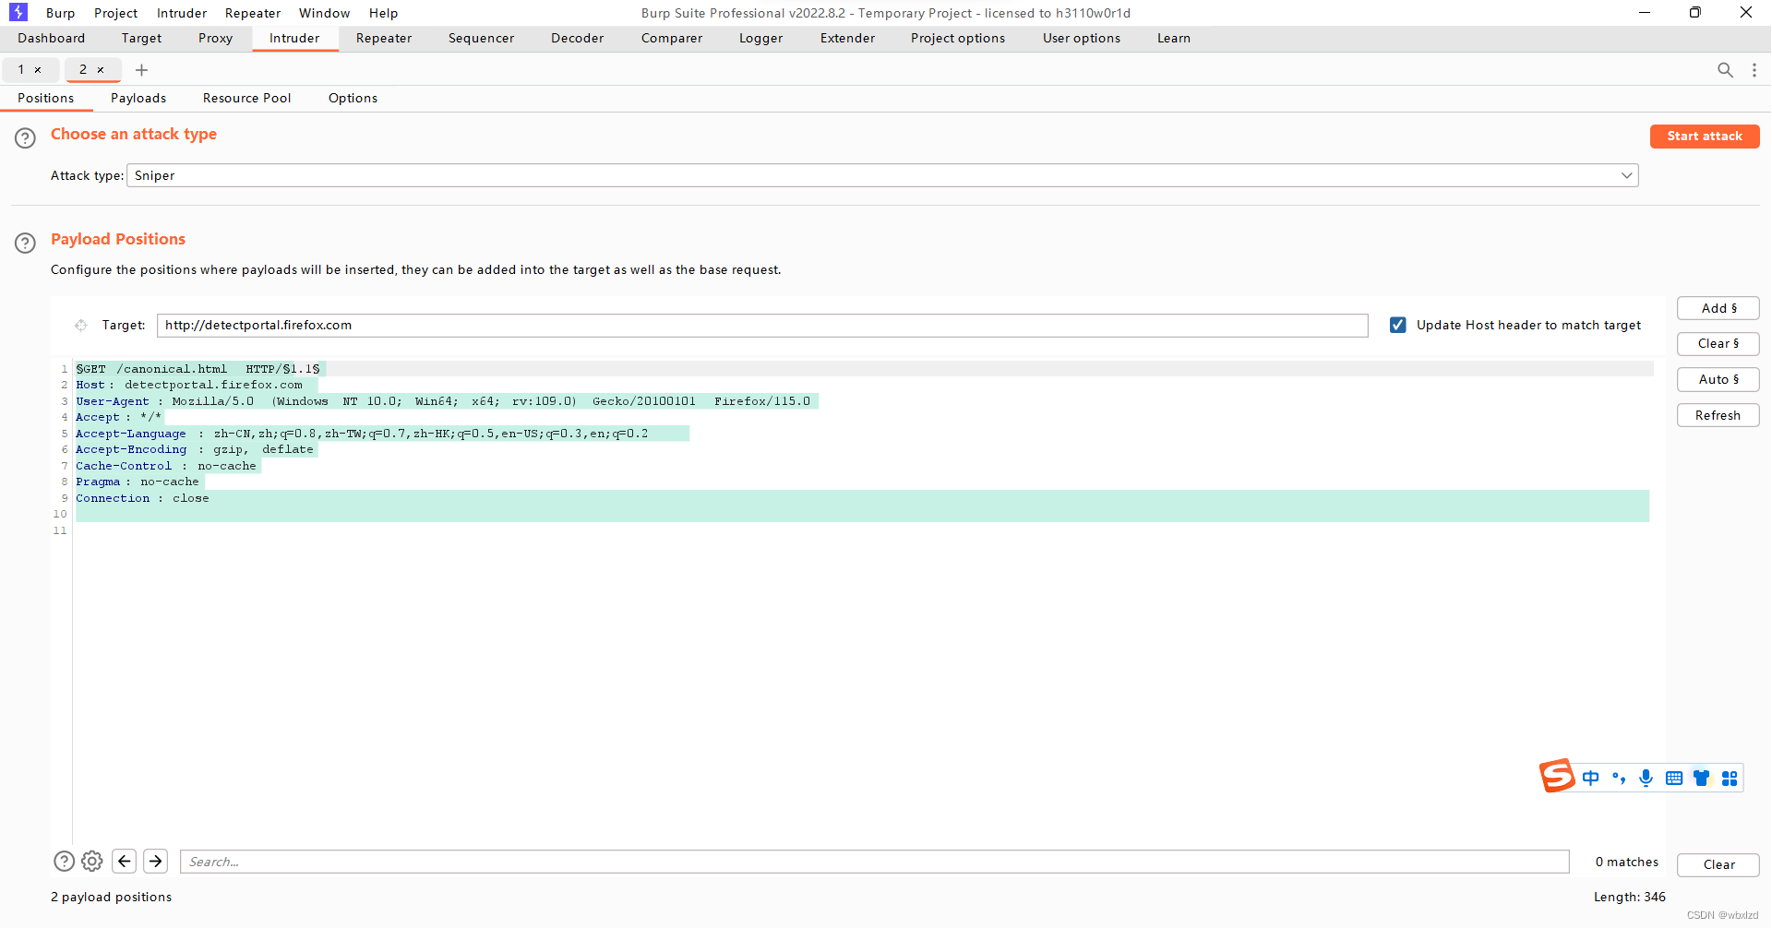
Task: Click the Burp Suite logo icon
Action: point(18,12)
